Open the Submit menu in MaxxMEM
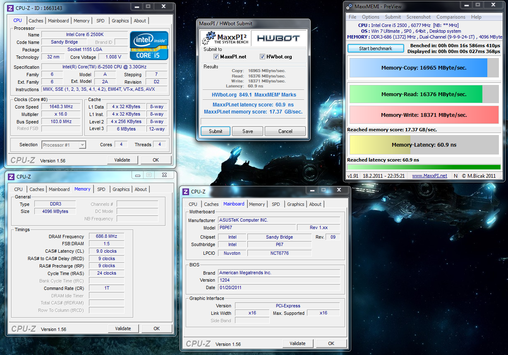508x355 pixels. pos(393,17)
